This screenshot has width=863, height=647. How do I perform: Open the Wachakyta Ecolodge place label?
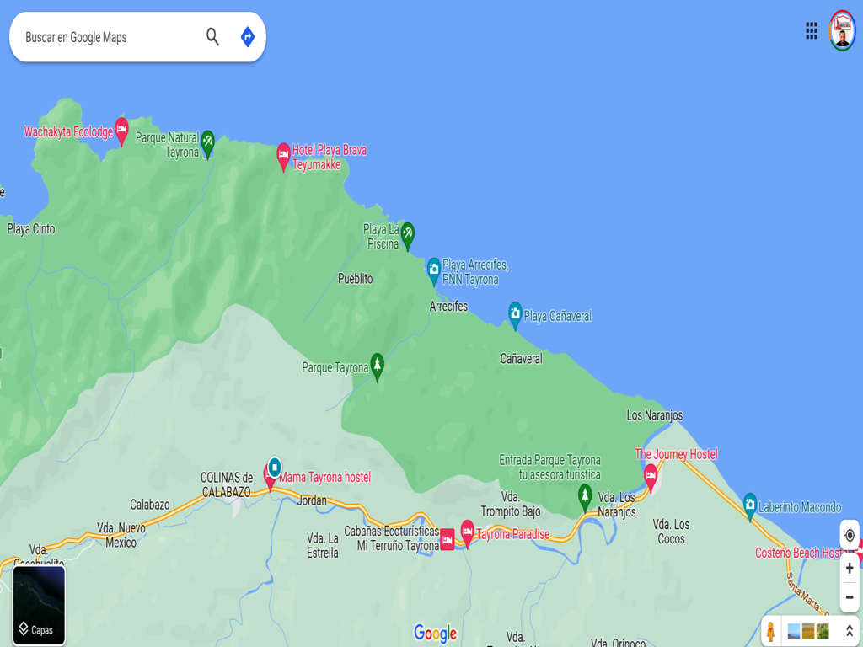[x=68, y=132]
